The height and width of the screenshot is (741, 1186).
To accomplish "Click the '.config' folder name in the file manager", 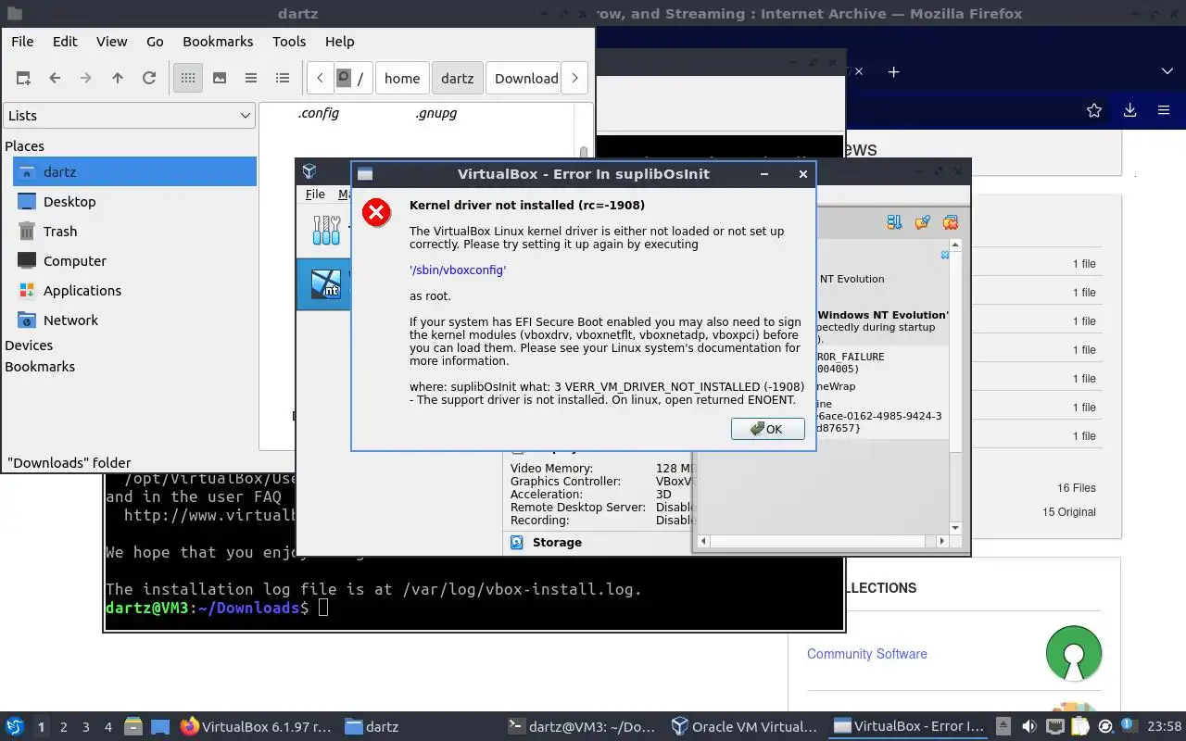I will (x=318, y=113).
